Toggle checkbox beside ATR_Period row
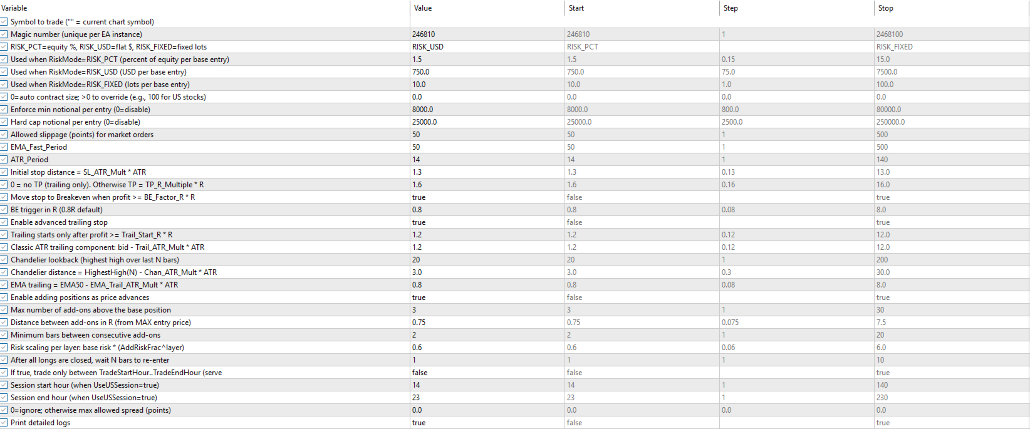Viewport: 1030px width, 429px height. 4,160
